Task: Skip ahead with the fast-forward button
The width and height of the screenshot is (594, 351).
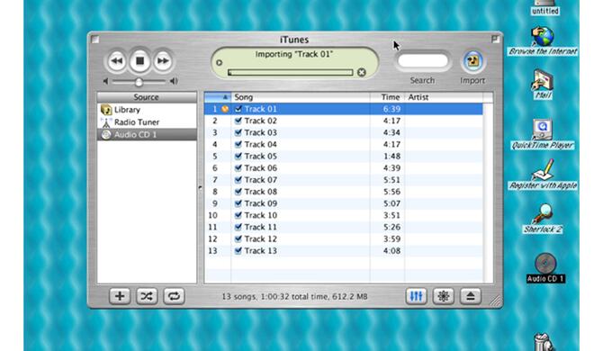Action: 163,61
